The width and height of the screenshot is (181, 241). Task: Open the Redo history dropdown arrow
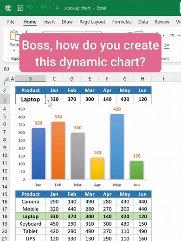pyautogui.click(x=50, y=8)
